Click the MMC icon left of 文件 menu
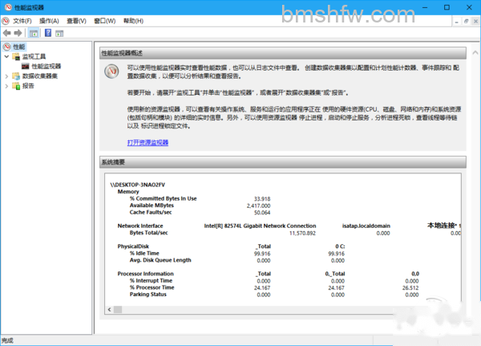This screenshot has height=346, width=481. coord(6,21)
